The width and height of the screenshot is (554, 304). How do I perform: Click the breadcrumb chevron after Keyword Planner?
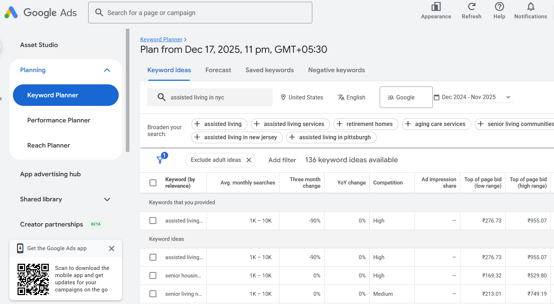(185, 39)
